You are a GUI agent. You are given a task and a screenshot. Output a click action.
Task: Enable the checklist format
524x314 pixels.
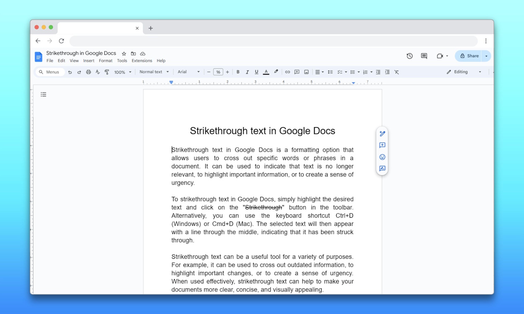click(x=341, y=72)
